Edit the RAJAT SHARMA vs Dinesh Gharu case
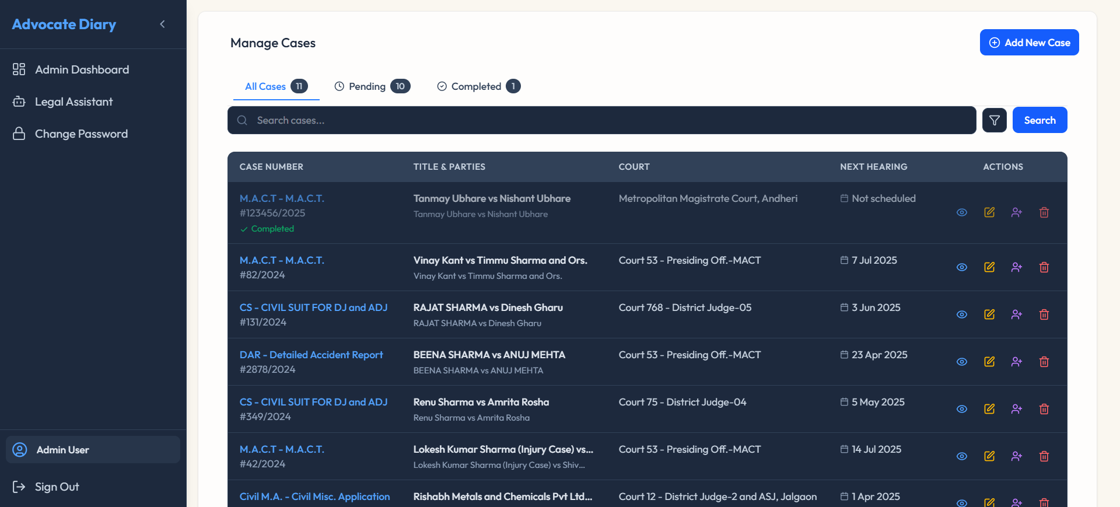Viewport: 1120px width, 507px height. pyautogui.click(x=989, y=314)
